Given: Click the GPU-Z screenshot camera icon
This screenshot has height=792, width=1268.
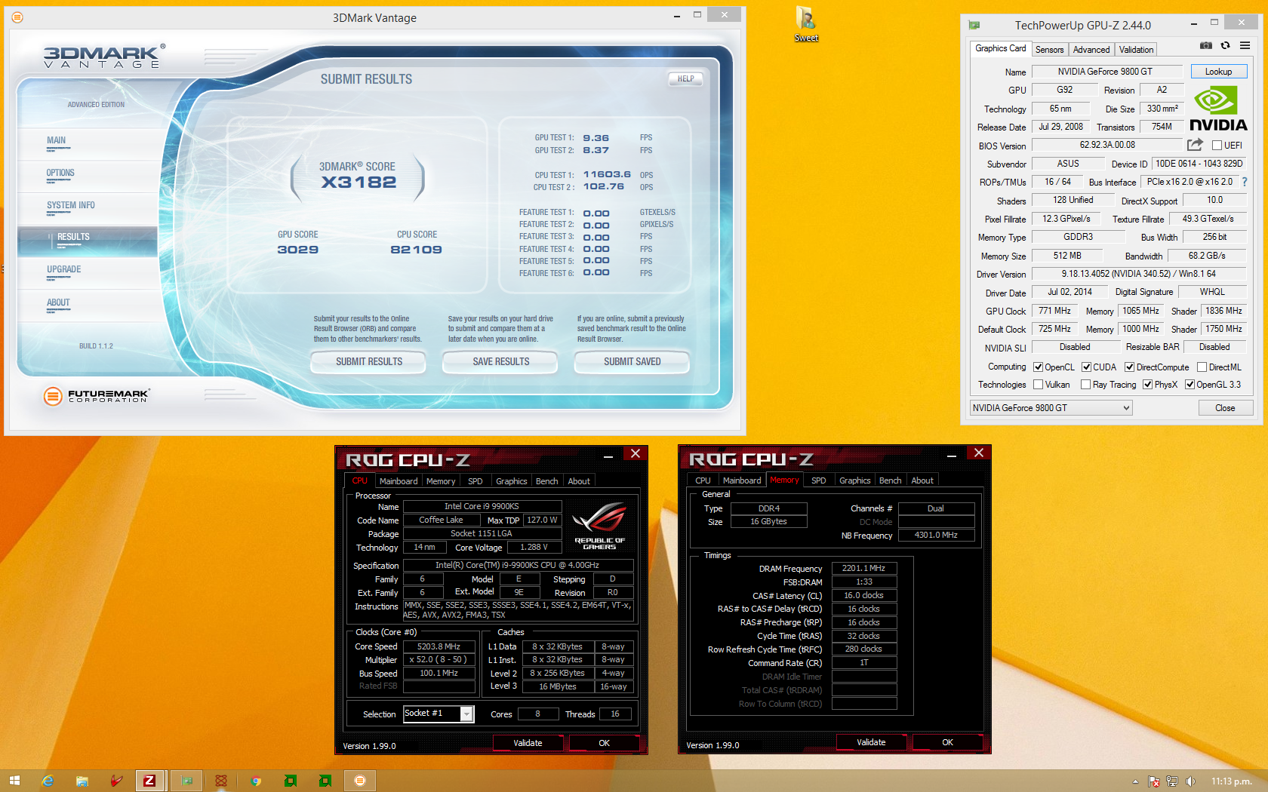Looking at the screenshot, I should [1206, 46].
